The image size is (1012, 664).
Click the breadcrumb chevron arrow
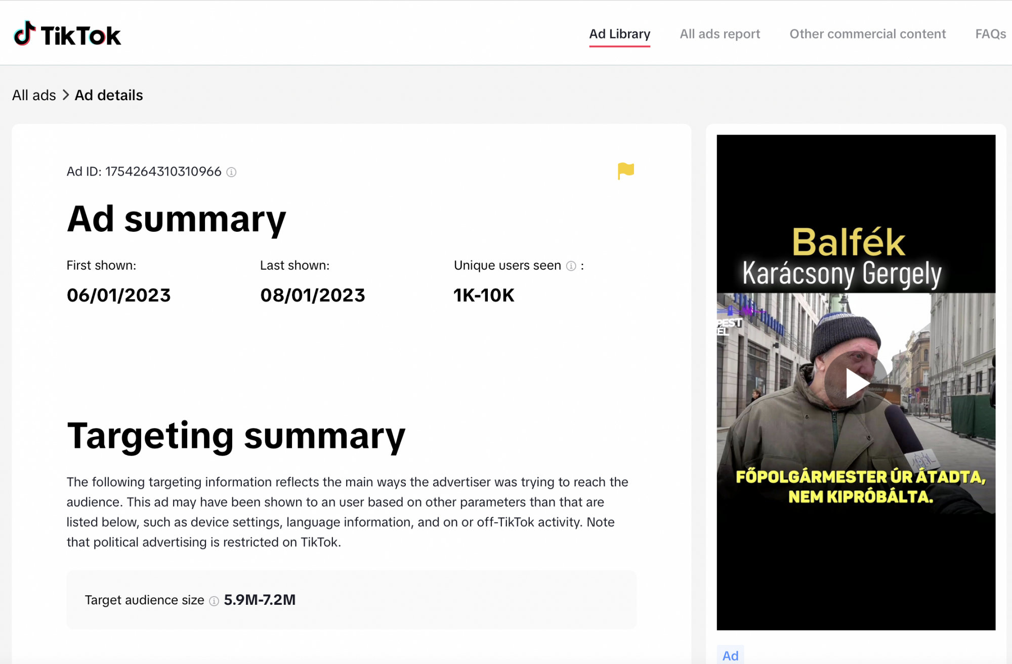tap(66, 95)
